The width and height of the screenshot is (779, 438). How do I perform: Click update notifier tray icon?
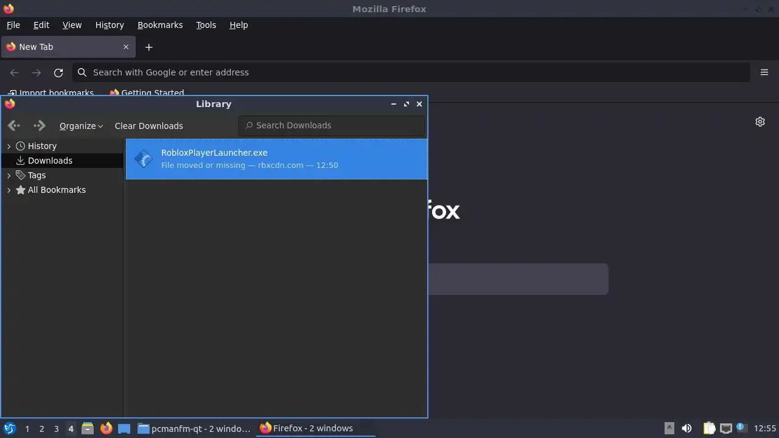741,428
